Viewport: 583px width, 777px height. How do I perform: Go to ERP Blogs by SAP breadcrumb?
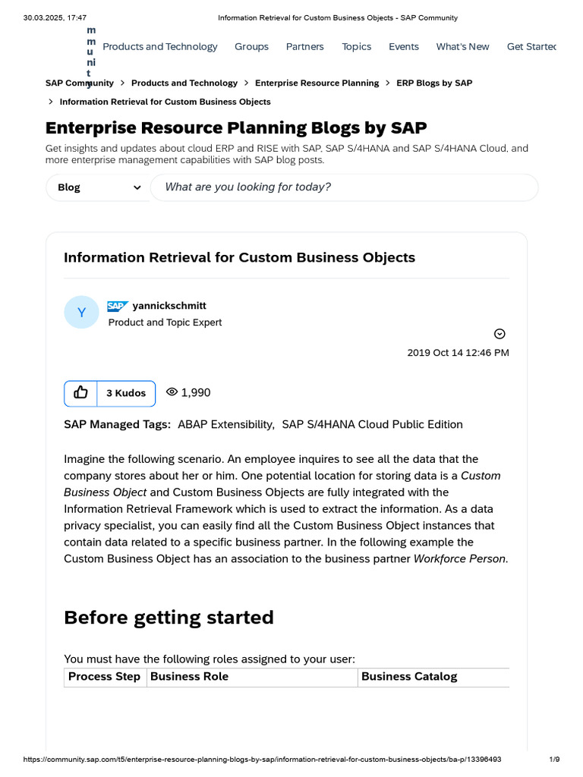pyautogui.click(x=434, y=83)
